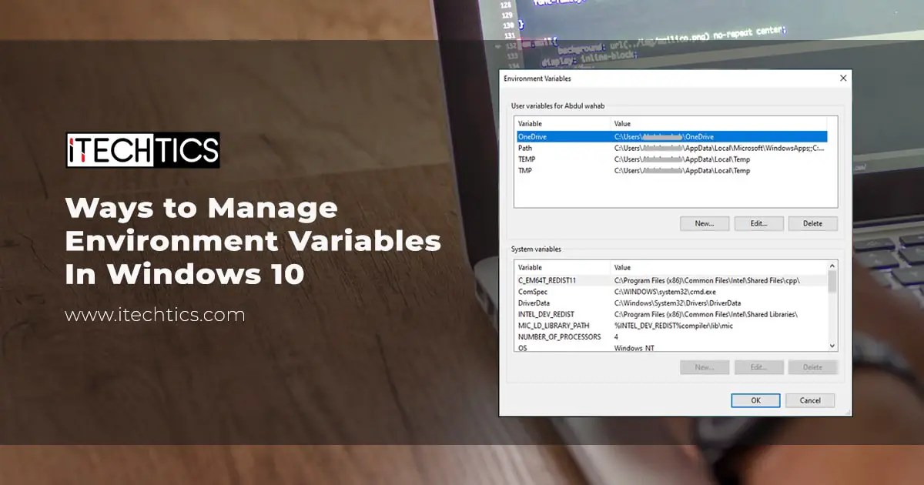924x485 pixels.
Task: Click the Delete button under user variables
Action: (812, 222)
